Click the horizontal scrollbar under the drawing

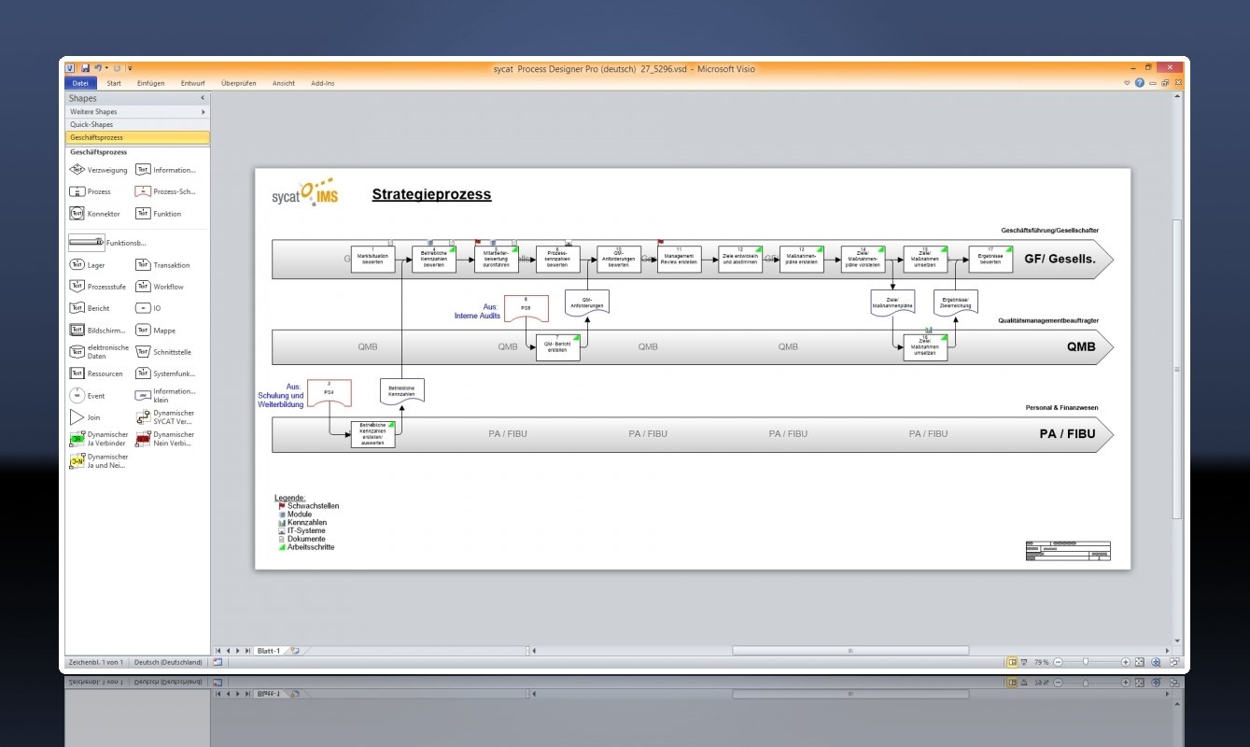pos(850,650)
